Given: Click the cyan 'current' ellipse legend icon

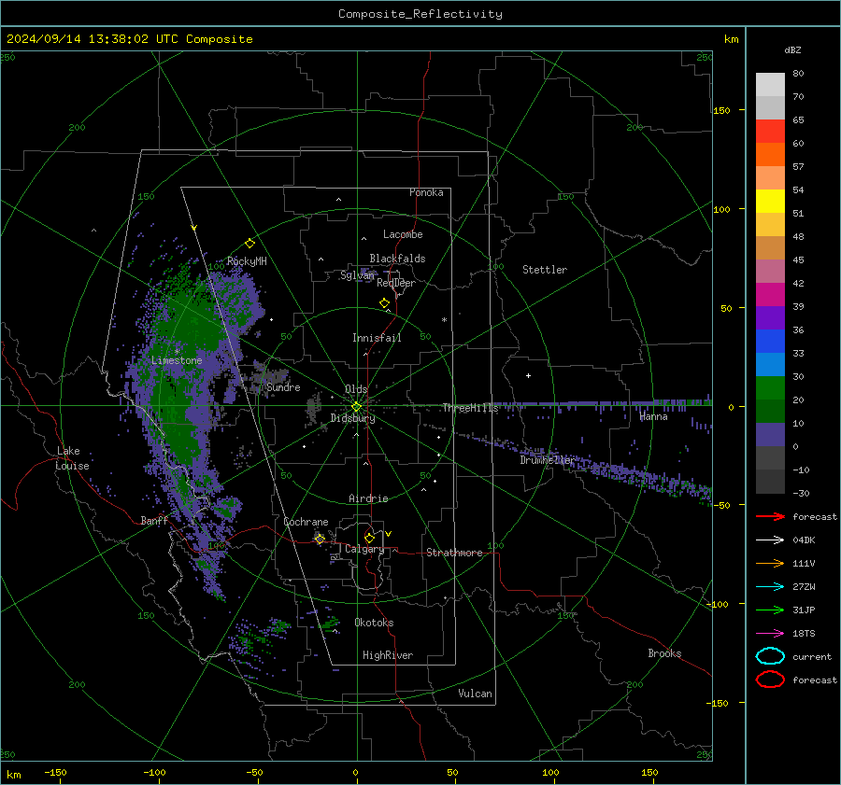Looking at the screenshot, I should 770,656.
